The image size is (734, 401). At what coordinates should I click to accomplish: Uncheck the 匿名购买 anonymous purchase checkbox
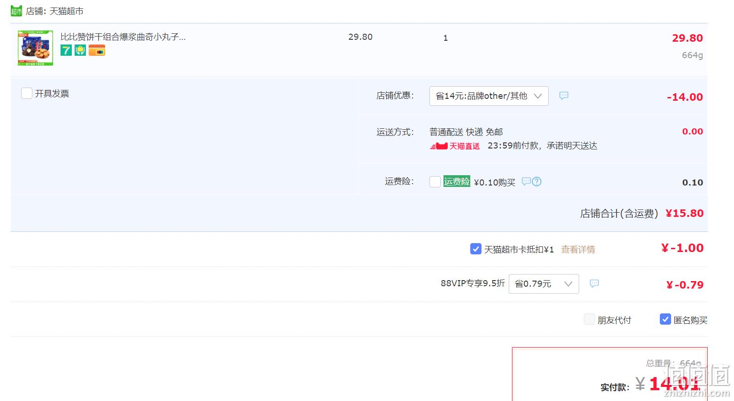[665, 319]
